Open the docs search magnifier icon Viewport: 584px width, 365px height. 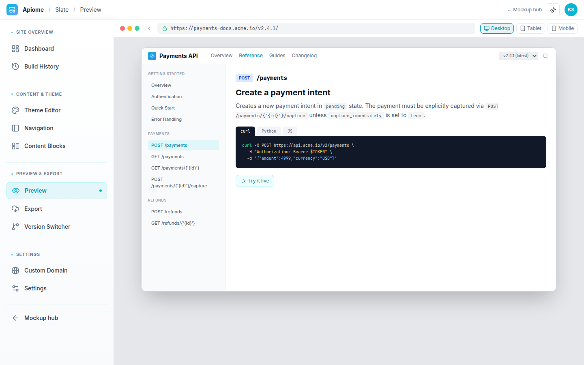545,56
